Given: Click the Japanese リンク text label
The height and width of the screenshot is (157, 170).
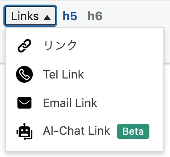Looking at the screenshot, I should 60,45.
